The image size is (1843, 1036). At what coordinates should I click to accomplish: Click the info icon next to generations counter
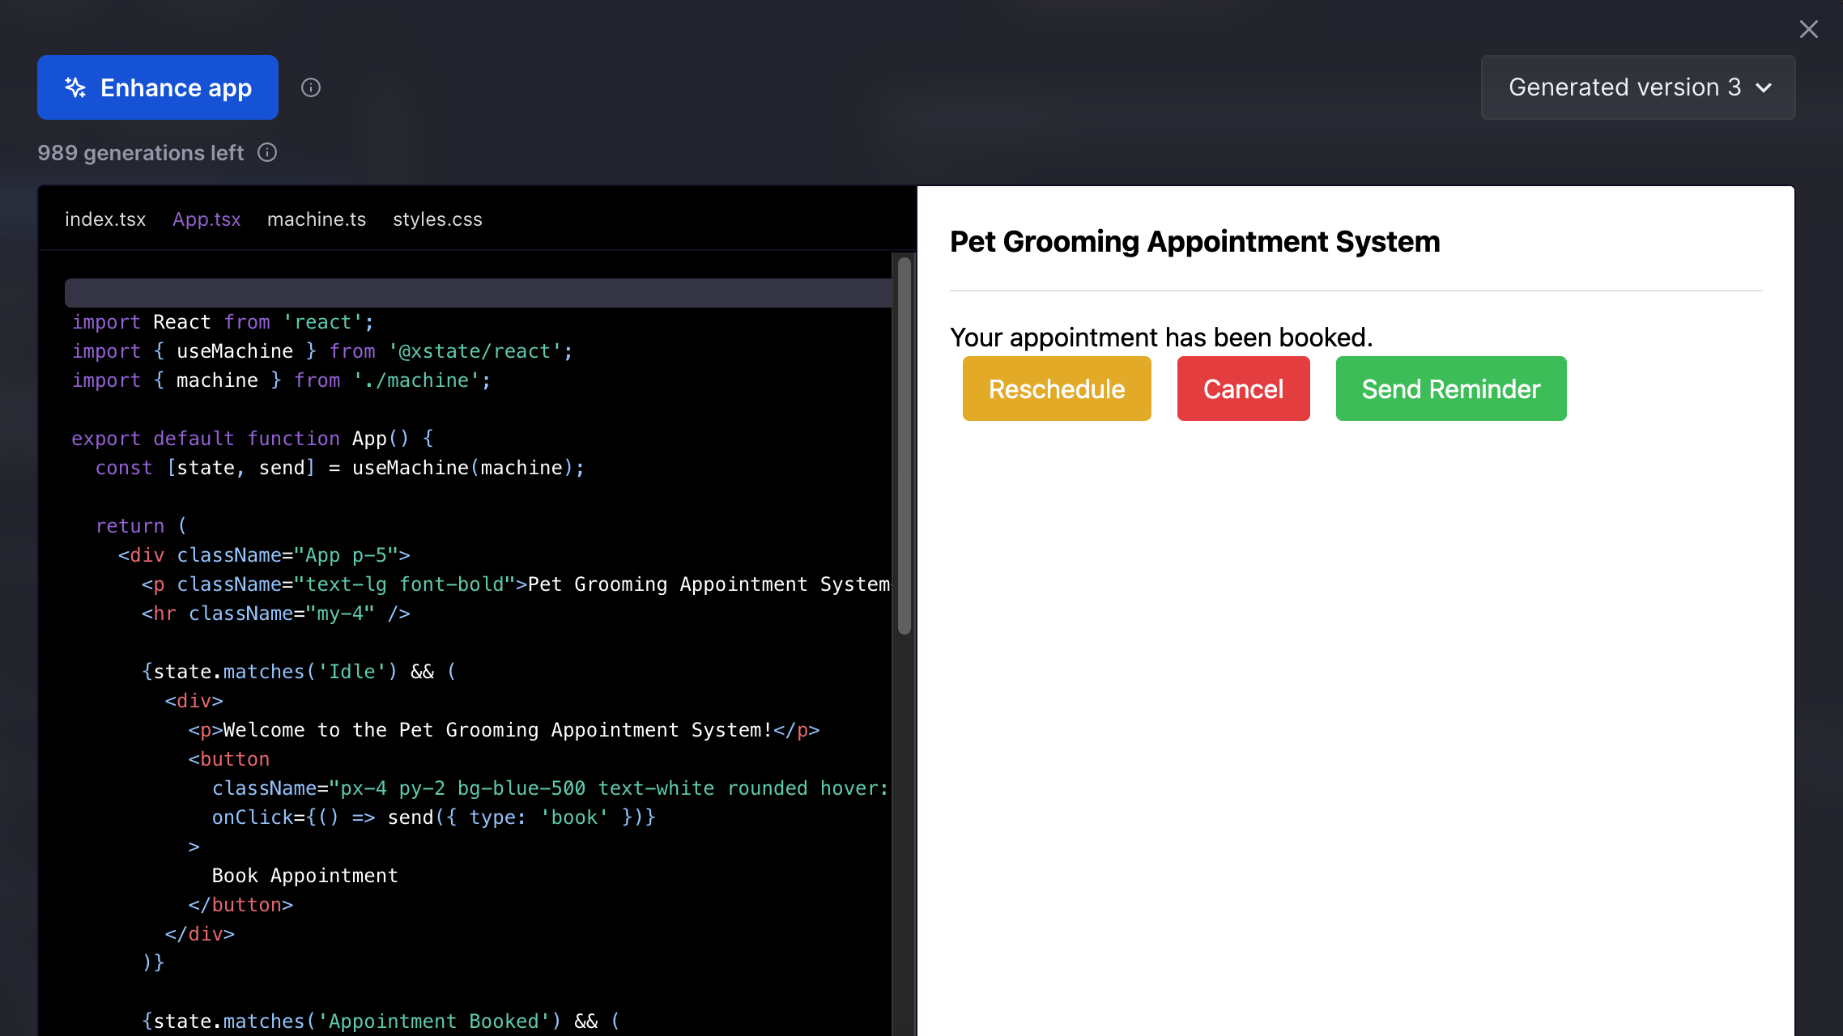click(x=267, y=152)
